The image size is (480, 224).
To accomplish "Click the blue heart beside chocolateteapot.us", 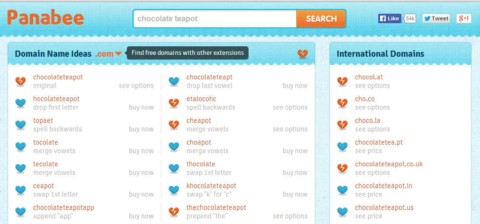I will (x=342, y=212).
